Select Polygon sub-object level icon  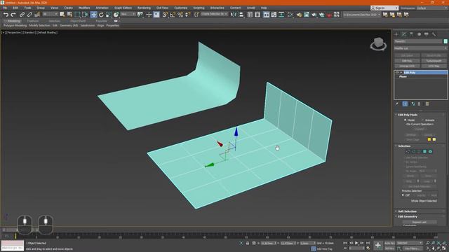coord(424,151)
